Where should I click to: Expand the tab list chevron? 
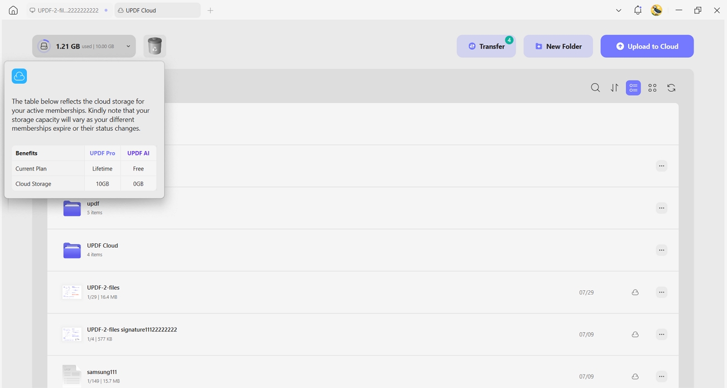point(619,10)
